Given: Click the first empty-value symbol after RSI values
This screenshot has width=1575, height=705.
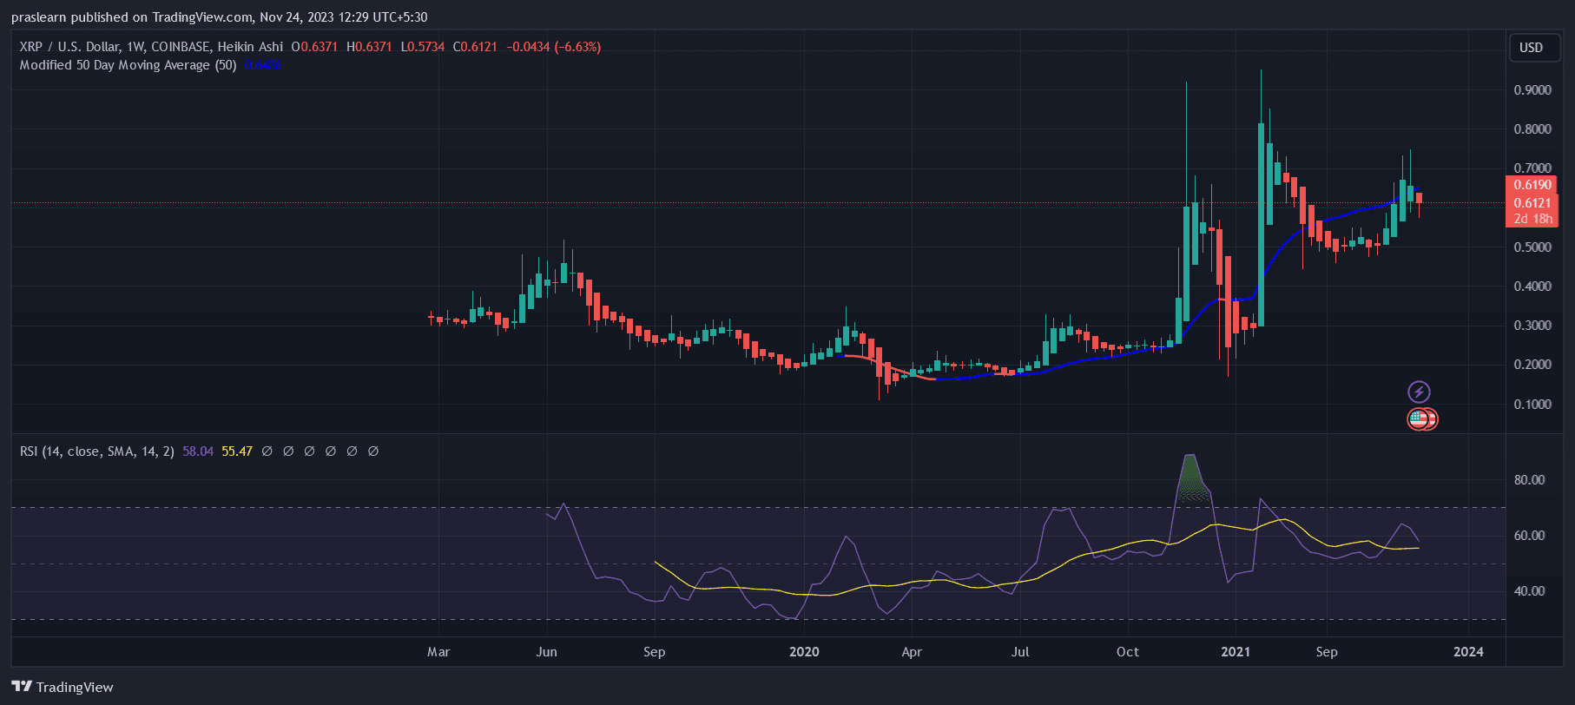Looking at the screenshot, I should [x=267, y=451].
